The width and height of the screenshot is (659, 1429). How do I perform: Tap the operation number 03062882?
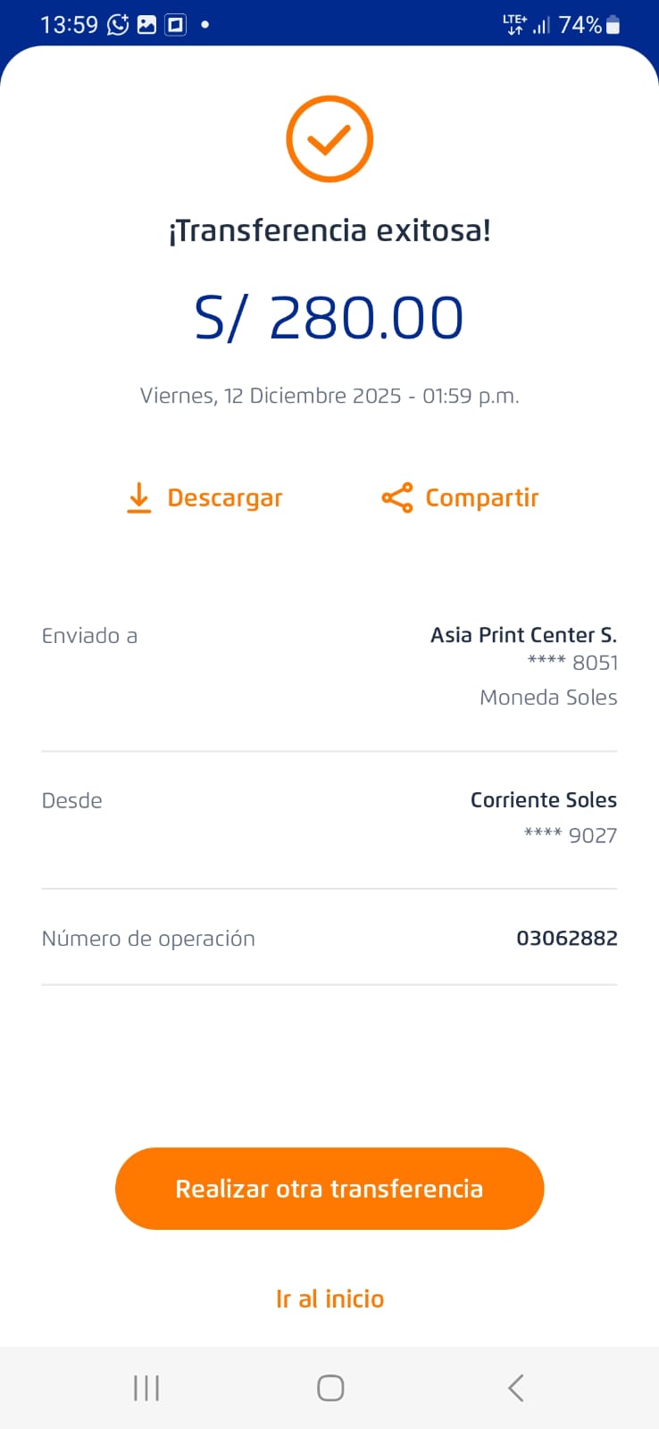[567, 938]
